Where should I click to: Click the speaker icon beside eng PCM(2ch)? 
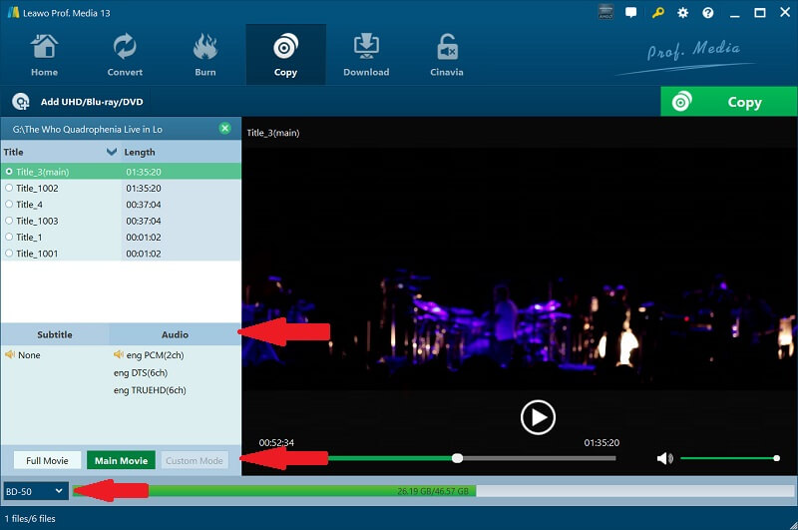119,354
